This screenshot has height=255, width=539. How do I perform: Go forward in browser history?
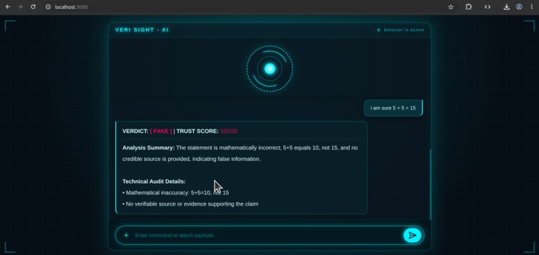(20, 7)
